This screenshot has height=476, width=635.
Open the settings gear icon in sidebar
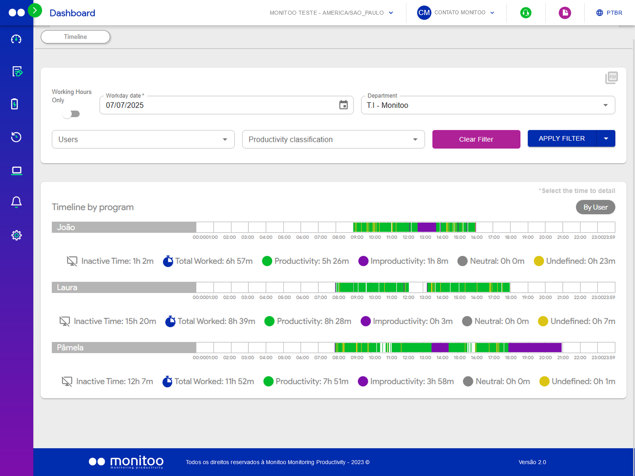tap(17, 235)
